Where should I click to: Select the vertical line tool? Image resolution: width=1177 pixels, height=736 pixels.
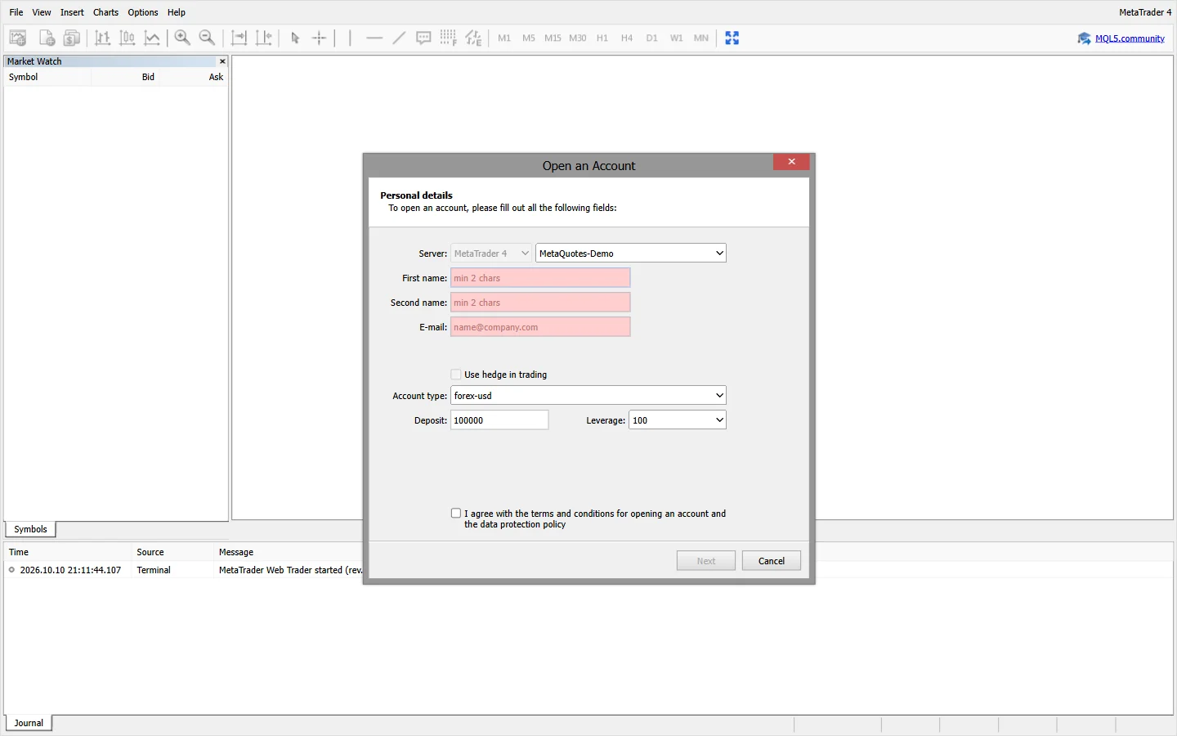[350, 38]
